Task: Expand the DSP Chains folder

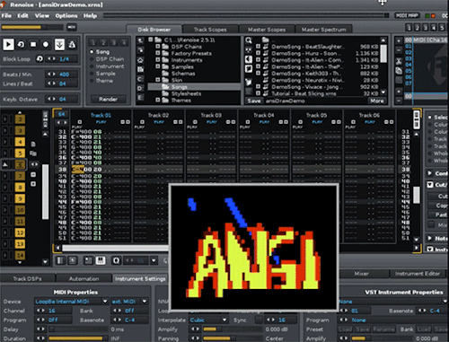Action: click(158, 47)
